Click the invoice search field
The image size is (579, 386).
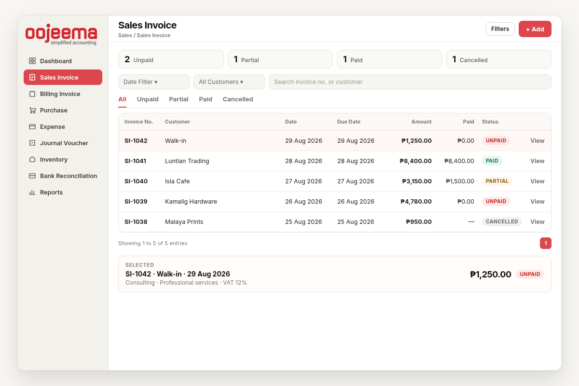click(410, 82)
